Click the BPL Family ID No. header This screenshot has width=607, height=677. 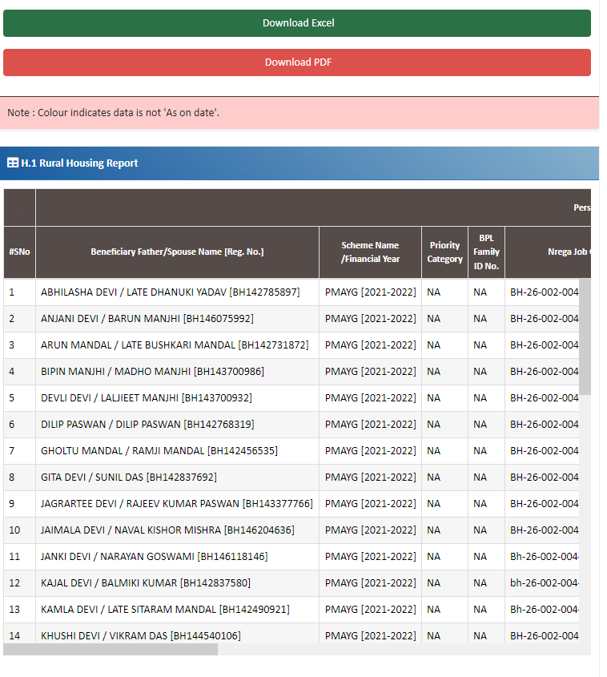coord(486,252)
